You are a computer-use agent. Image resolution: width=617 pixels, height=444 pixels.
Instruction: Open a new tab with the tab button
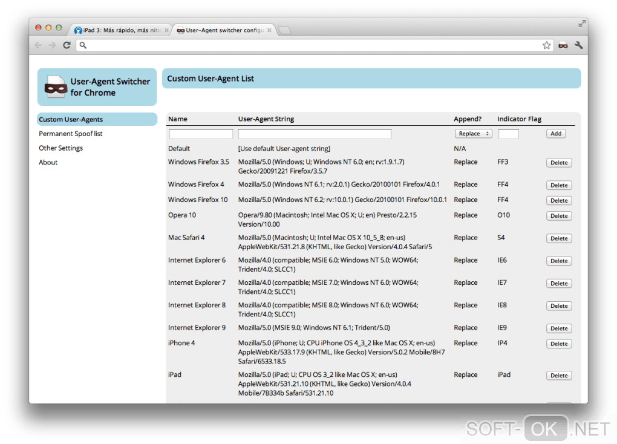click(284, 30)
